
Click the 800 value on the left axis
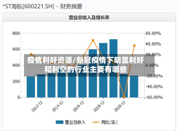click(x=16, y=33)
